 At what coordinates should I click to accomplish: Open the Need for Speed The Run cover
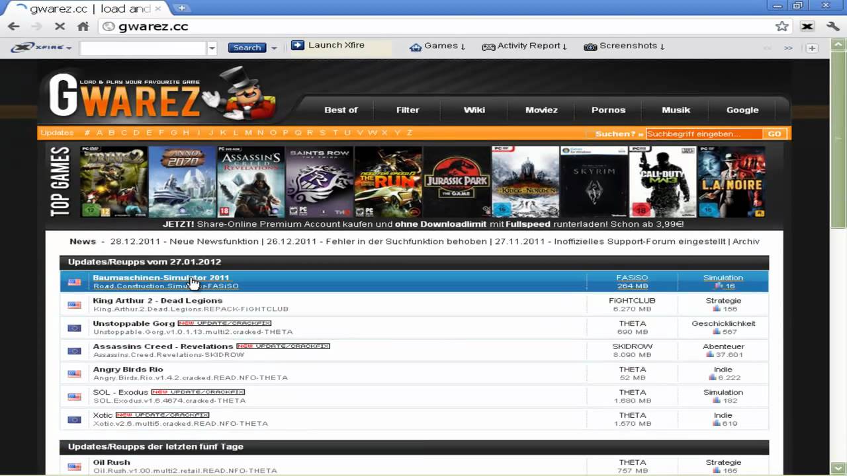(x=388, y=182)
